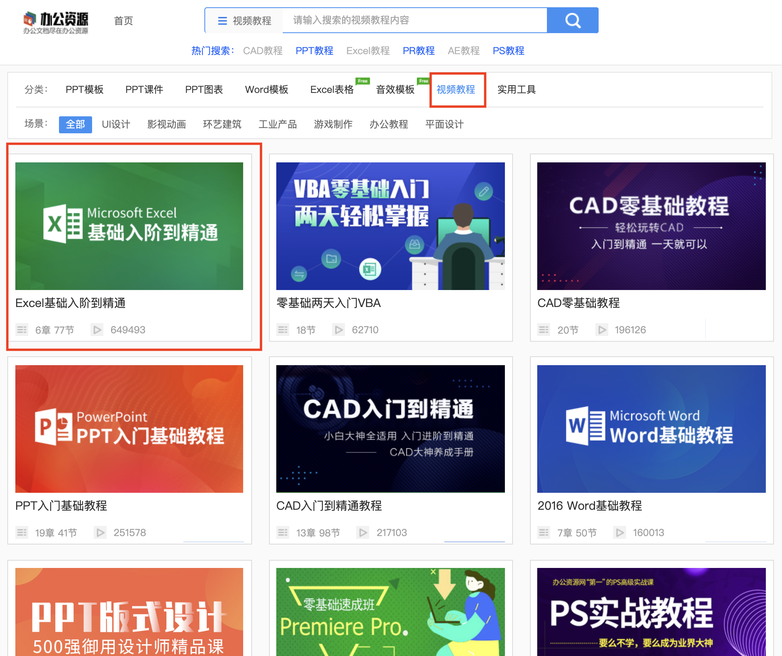Click play count icon beside 196126

pos(602,330)
